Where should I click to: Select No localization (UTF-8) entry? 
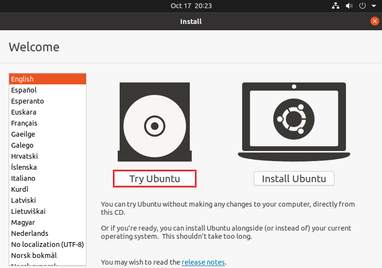pos(48,245)
